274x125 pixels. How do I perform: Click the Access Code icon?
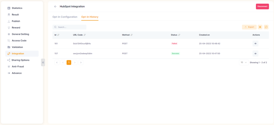9,41
